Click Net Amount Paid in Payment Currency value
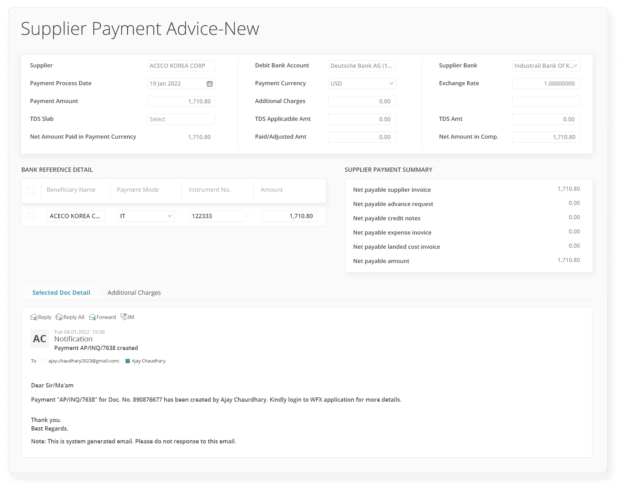 coord(199,137)
